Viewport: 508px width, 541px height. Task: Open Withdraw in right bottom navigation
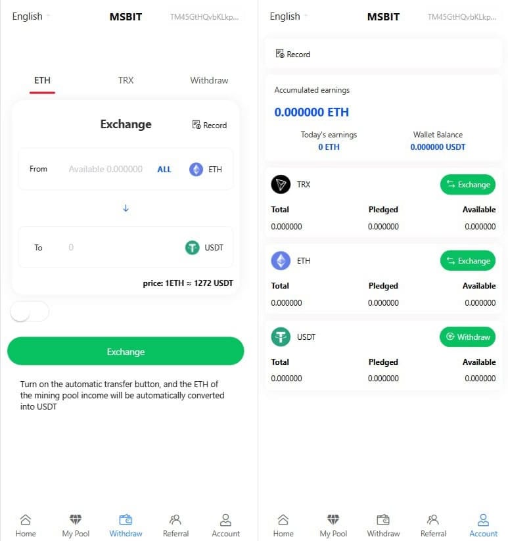pyautogui.click(x=383, y=526)
